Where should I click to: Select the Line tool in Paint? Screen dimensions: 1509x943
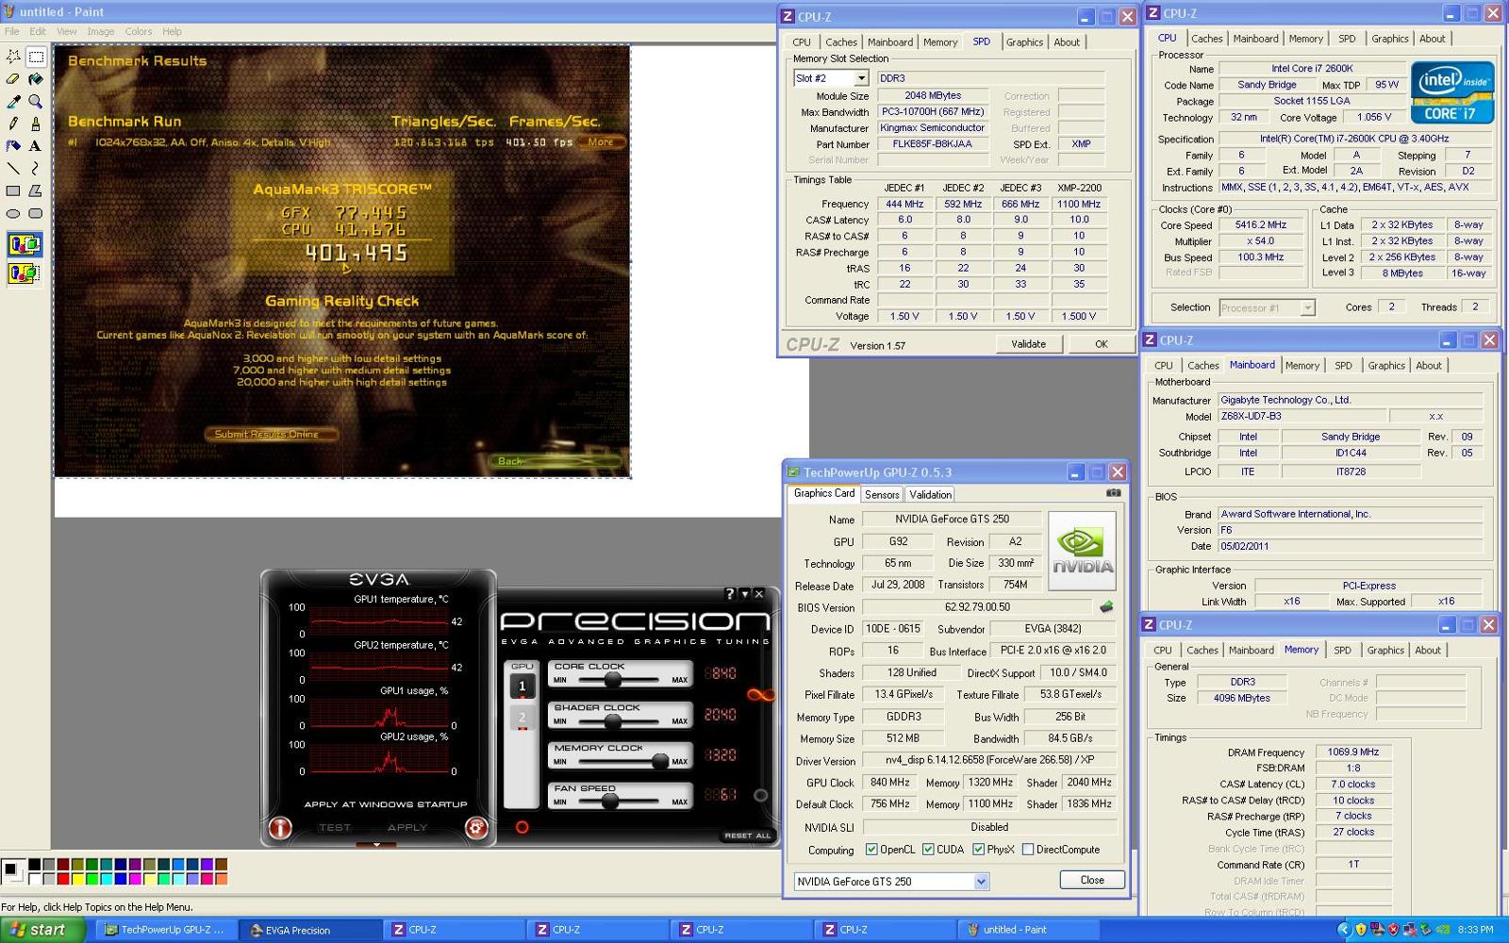(x=13, y=168)
